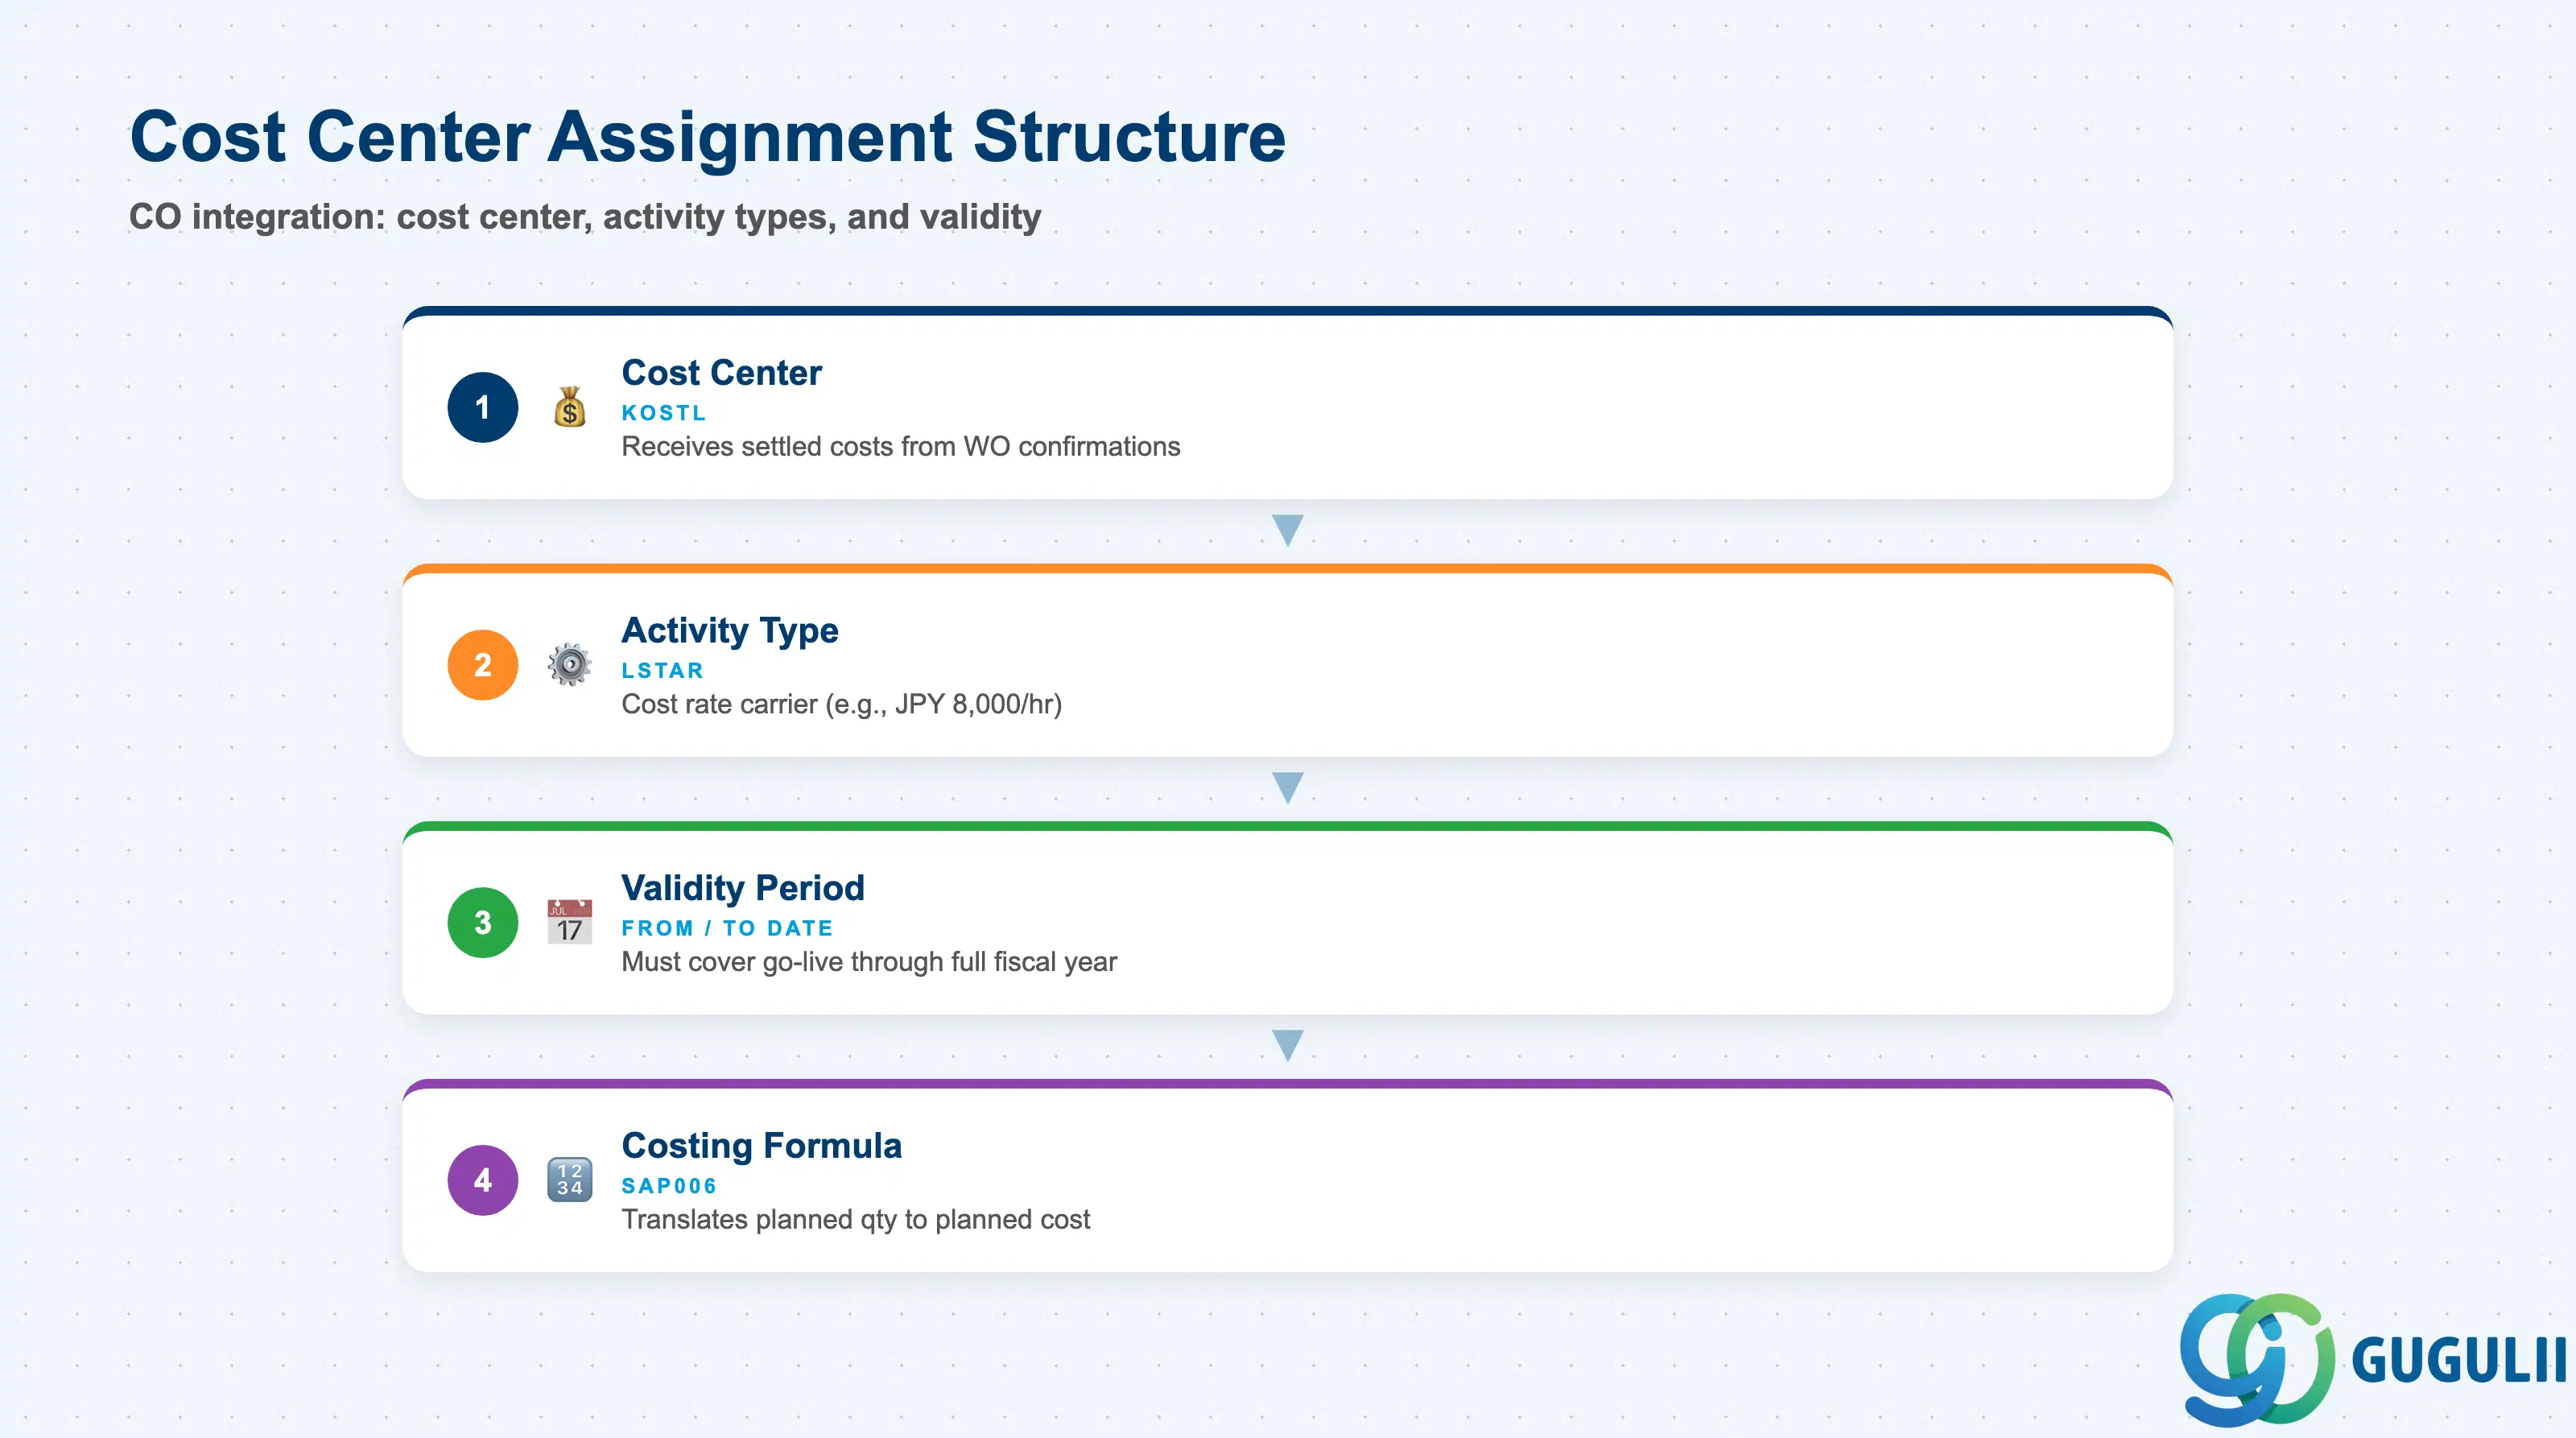
Task: Select the green number 3 circle
Action: [x=482, y=922]
